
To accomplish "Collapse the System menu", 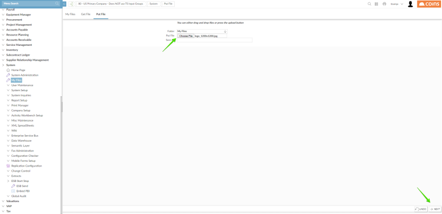I will (3, 65).
